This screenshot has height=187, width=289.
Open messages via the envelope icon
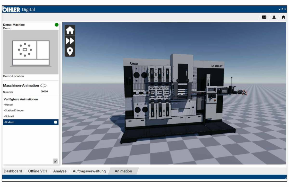264,17
